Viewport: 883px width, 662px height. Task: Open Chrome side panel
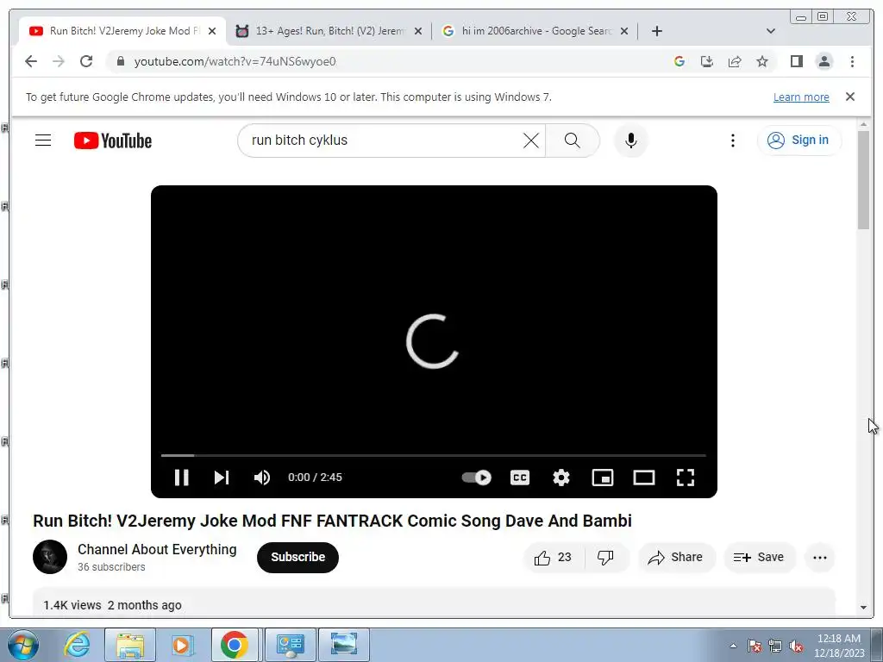(796, 61)
